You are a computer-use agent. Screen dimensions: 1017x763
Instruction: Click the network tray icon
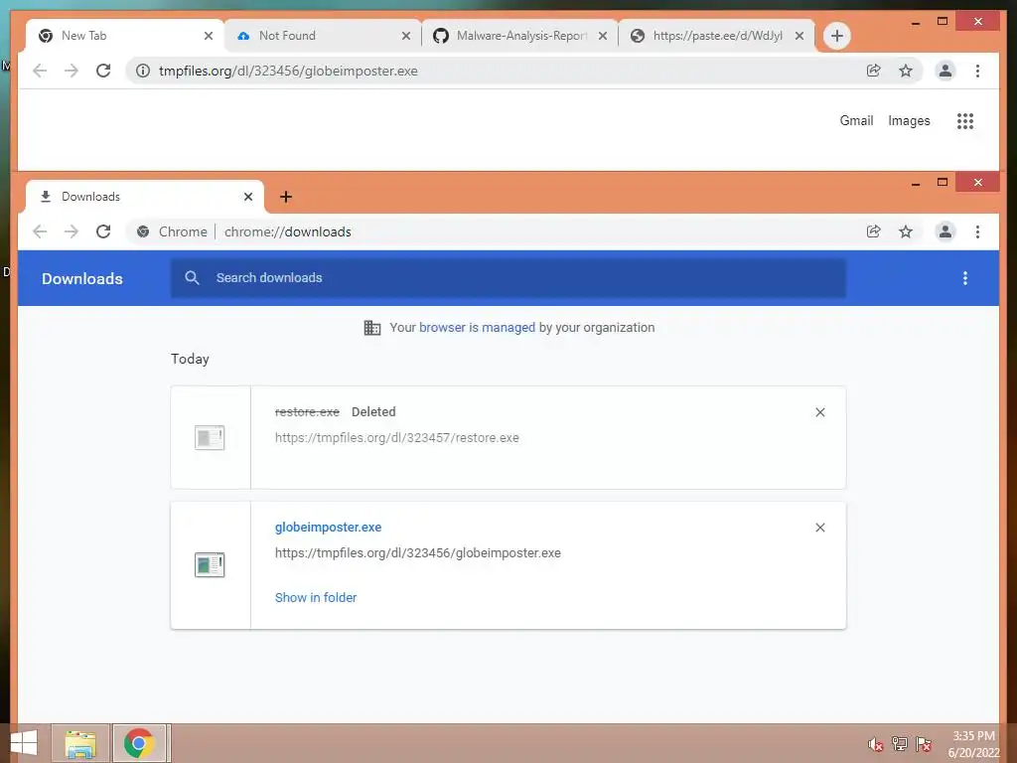coord(900,744)
